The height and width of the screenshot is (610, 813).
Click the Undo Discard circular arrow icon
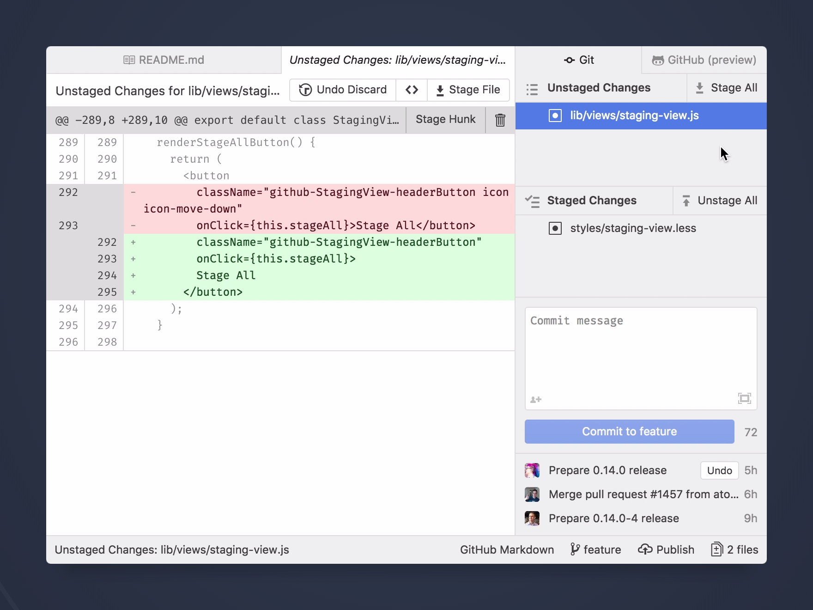click(305, 90)
